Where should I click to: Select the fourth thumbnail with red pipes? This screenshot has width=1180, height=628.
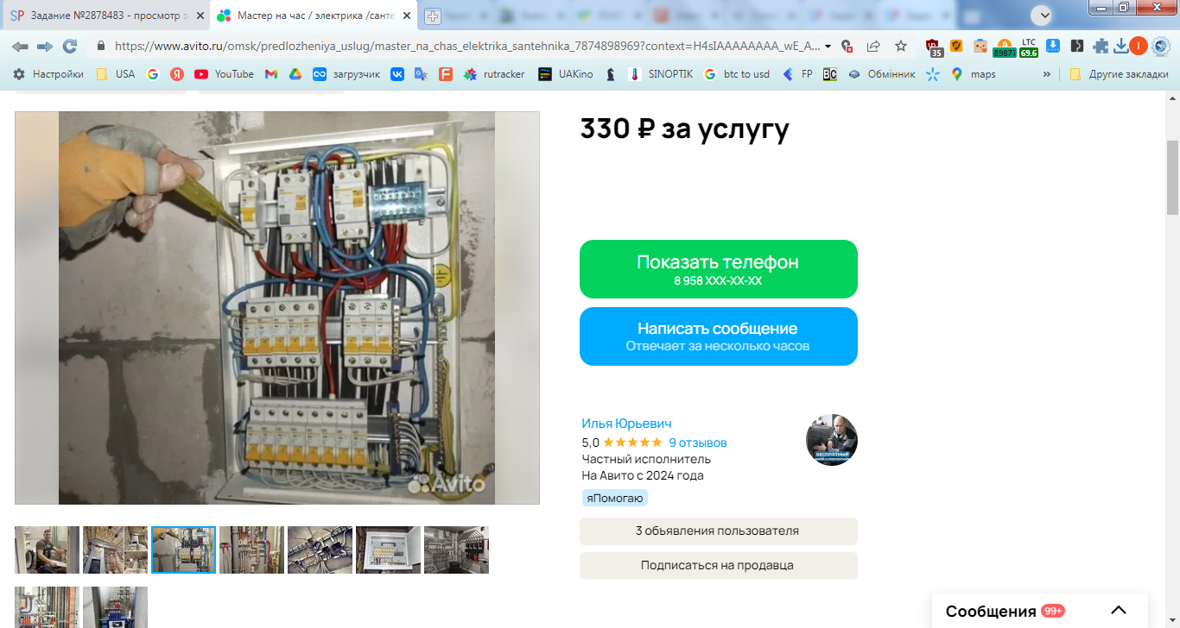(x=251, y=549)
